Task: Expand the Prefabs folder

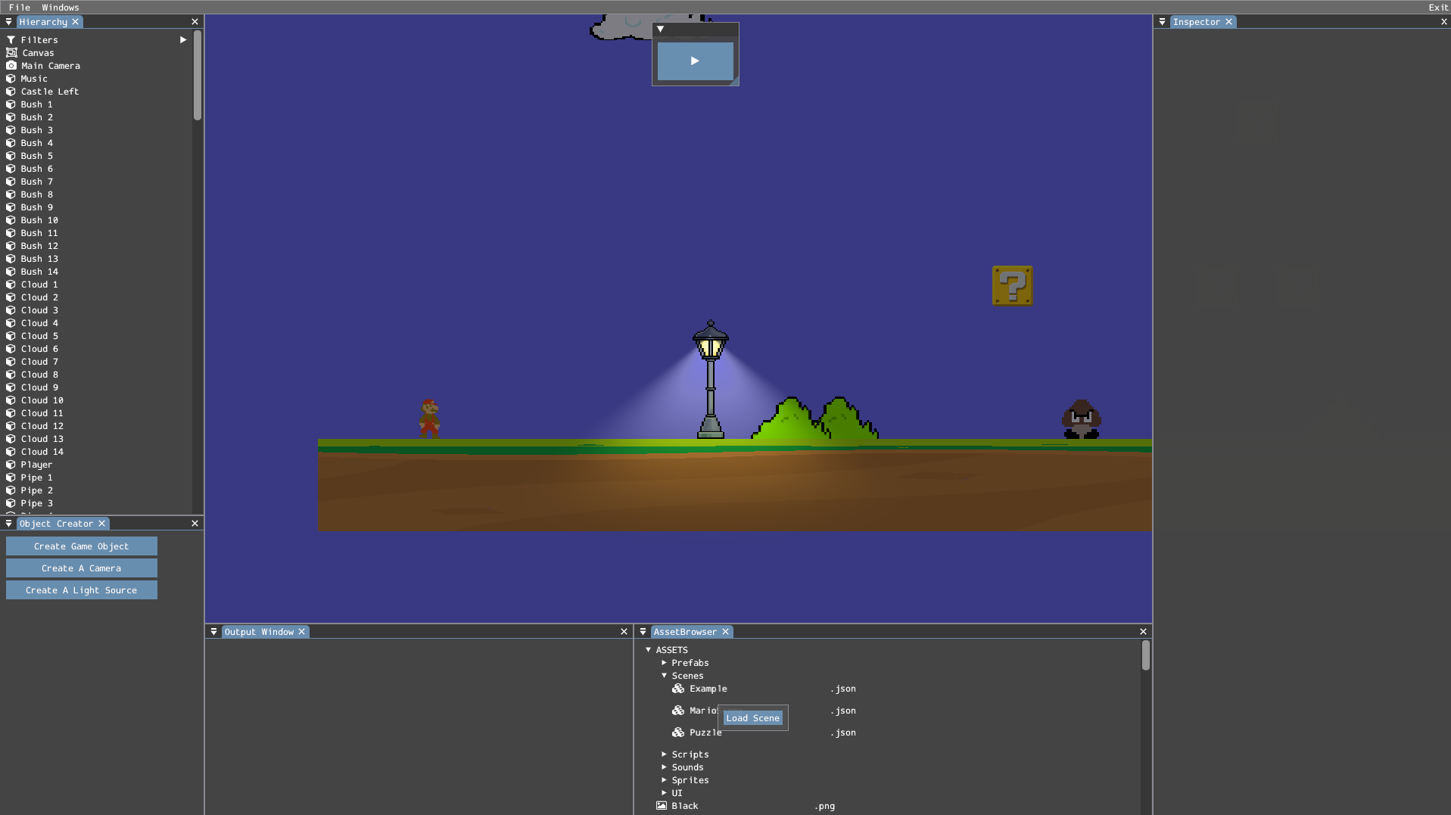Action: coord(664,663)
